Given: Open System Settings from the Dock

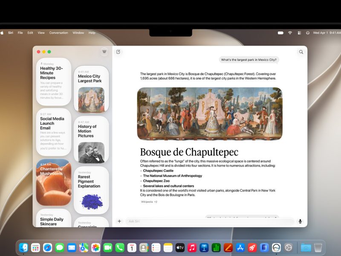Looking at the screenshot, I should coord(288,247).
